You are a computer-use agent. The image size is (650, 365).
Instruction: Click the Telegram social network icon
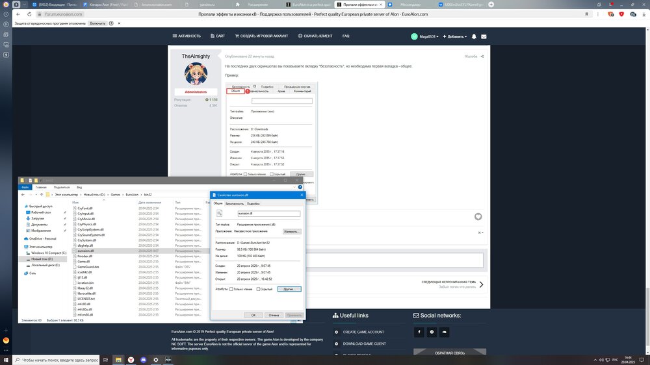tap(432, 332)
